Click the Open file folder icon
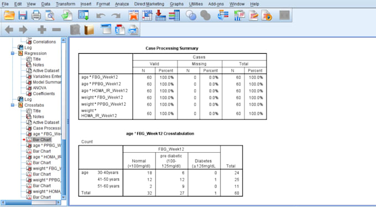The image size is (376, 207). pyautogui.click(x=9, y=15)
